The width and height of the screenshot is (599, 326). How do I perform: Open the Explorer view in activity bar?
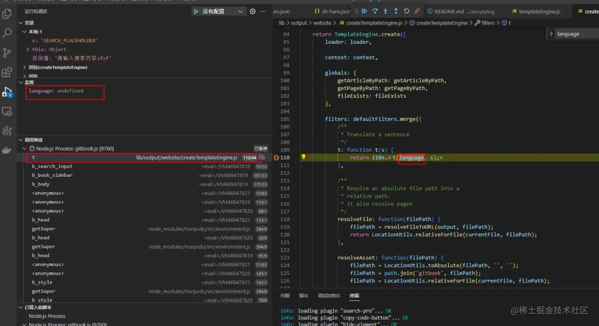tap(7, 14)
